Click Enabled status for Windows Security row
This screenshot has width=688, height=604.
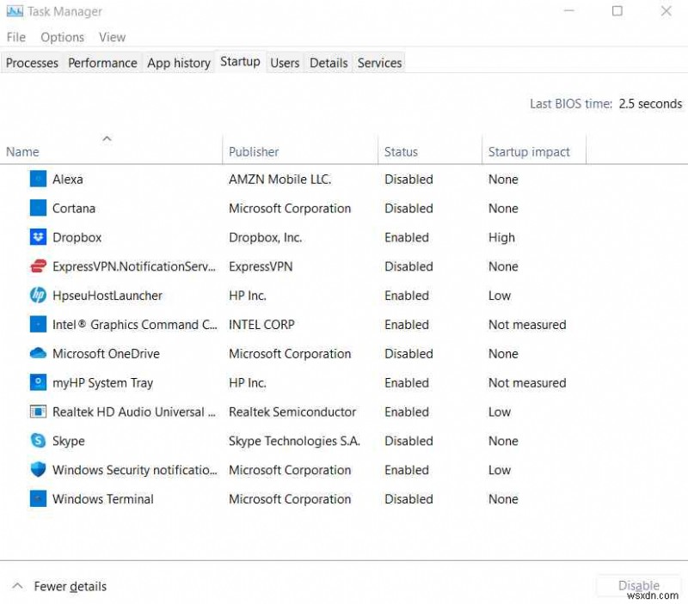407,470
